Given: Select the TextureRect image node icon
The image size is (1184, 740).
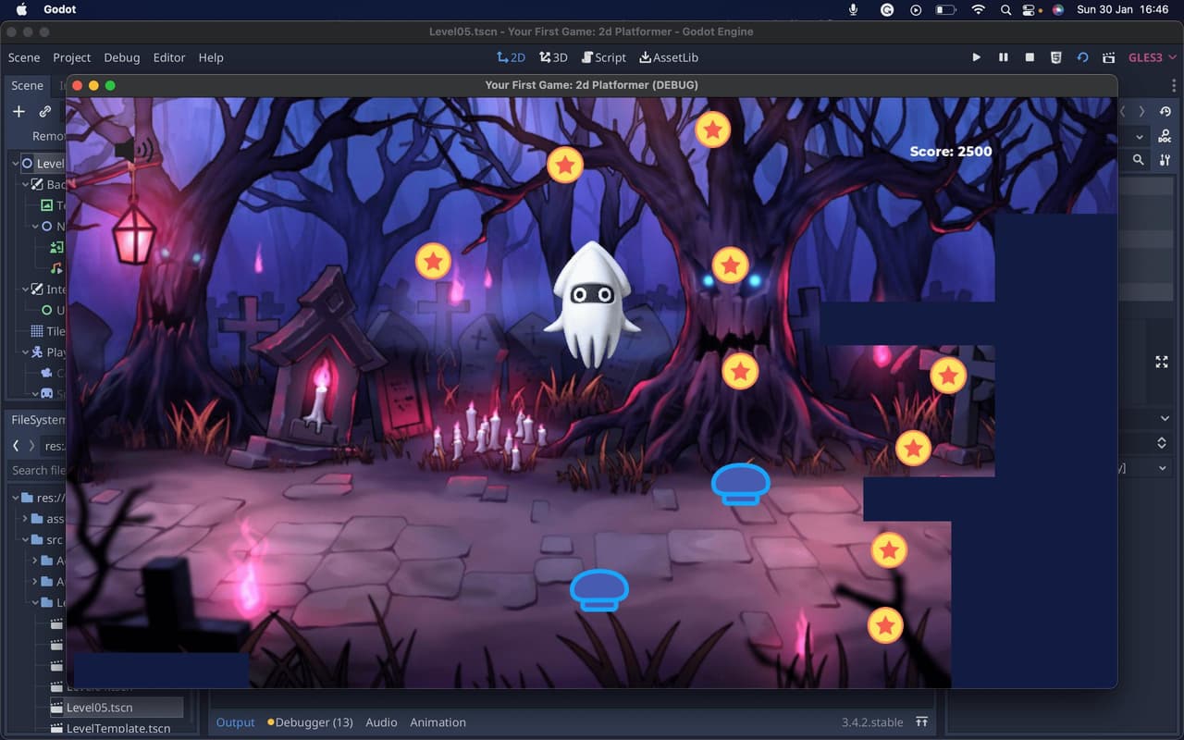Looking at the screenshot, I should click(47, 205).
